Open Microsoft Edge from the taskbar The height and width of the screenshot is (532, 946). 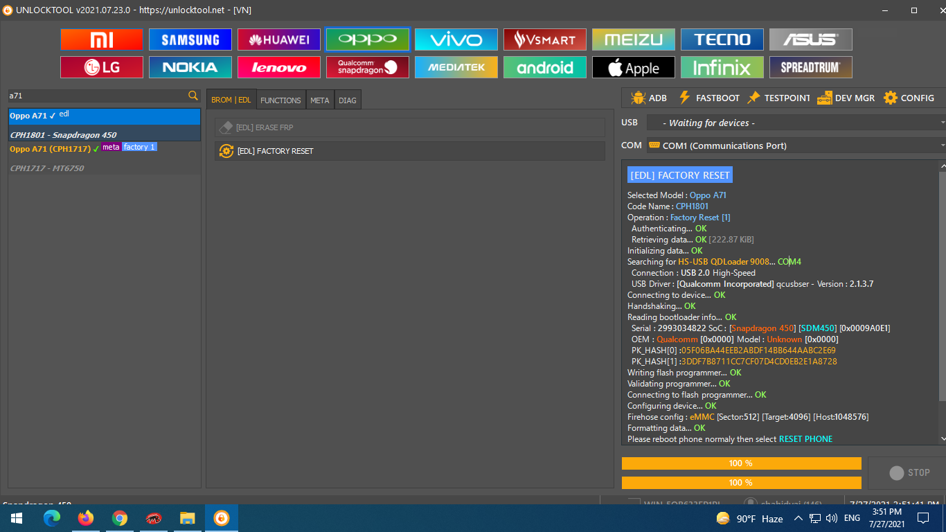pos(52,518)
